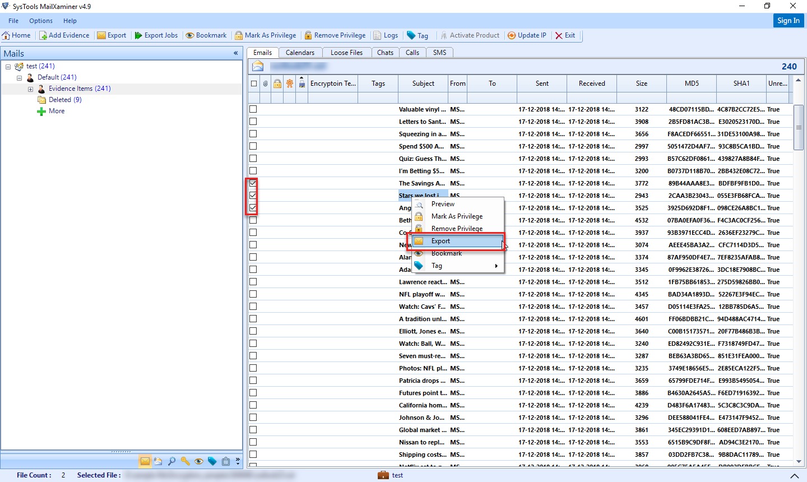Image resolution: width=807 pixels, height=482 pixels.
Task: Open the Options menu
Action: [x=41, y=21]
